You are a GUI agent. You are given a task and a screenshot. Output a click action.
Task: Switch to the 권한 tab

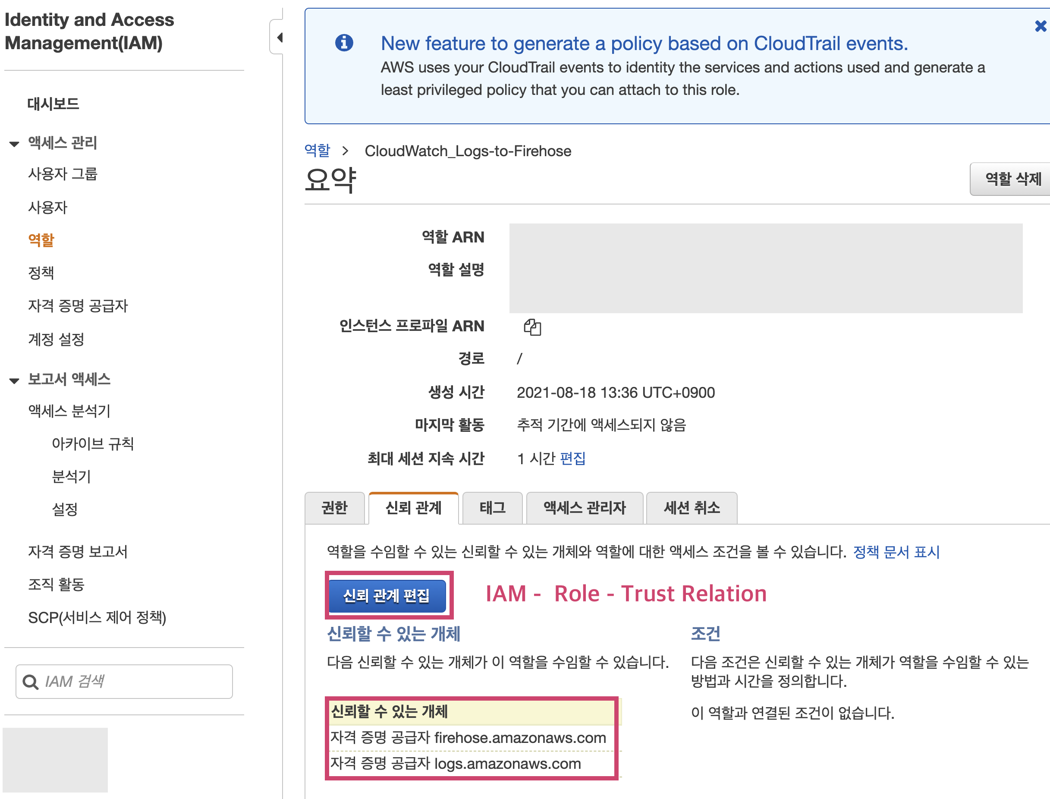[335, 508]
